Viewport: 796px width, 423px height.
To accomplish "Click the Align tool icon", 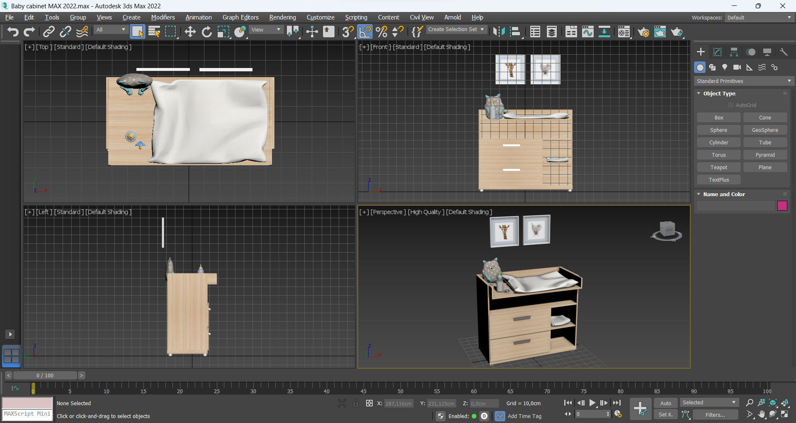I will (515, 32).
